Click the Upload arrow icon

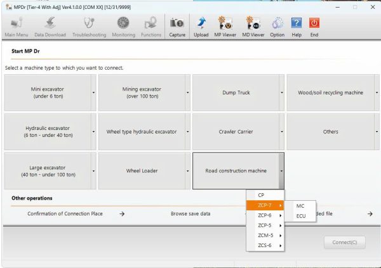tap(201, 27)
